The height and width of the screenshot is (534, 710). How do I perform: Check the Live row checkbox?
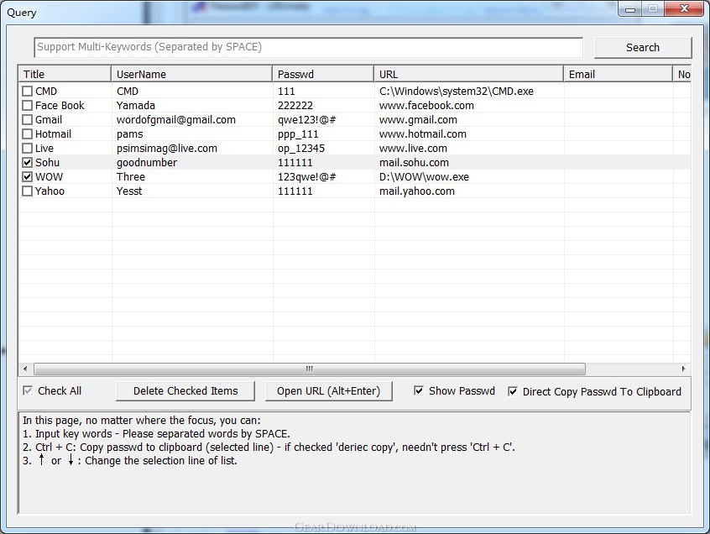point(27,148)
